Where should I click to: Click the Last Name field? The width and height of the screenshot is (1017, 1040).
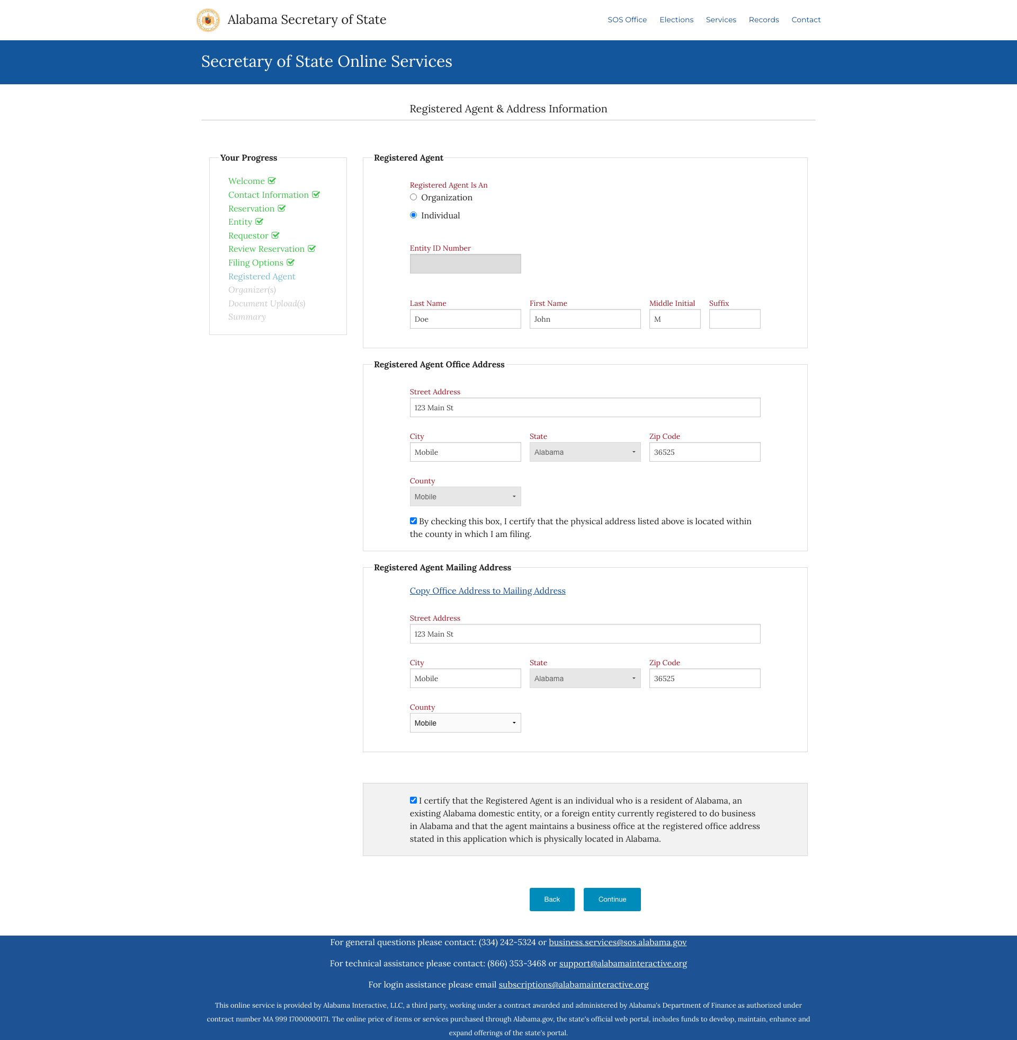click(465, 319)
